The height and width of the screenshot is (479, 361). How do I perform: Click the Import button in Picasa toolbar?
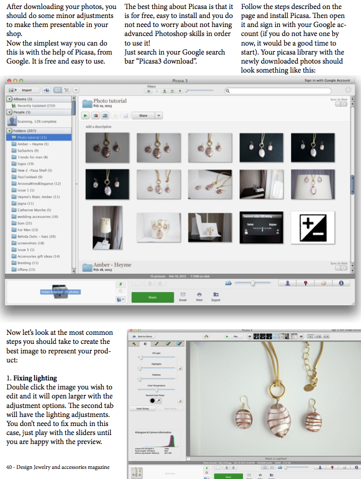(24, 90)
